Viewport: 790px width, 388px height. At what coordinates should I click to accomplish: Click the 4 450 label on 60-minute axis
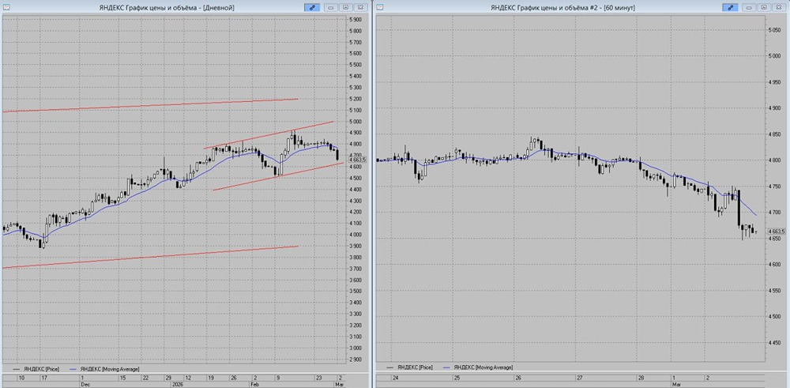[x=773, y=343]
